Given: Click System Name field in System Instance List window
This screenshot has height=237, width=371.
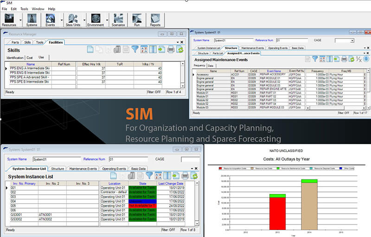Looking at the screenshot, I should point(57,159).
